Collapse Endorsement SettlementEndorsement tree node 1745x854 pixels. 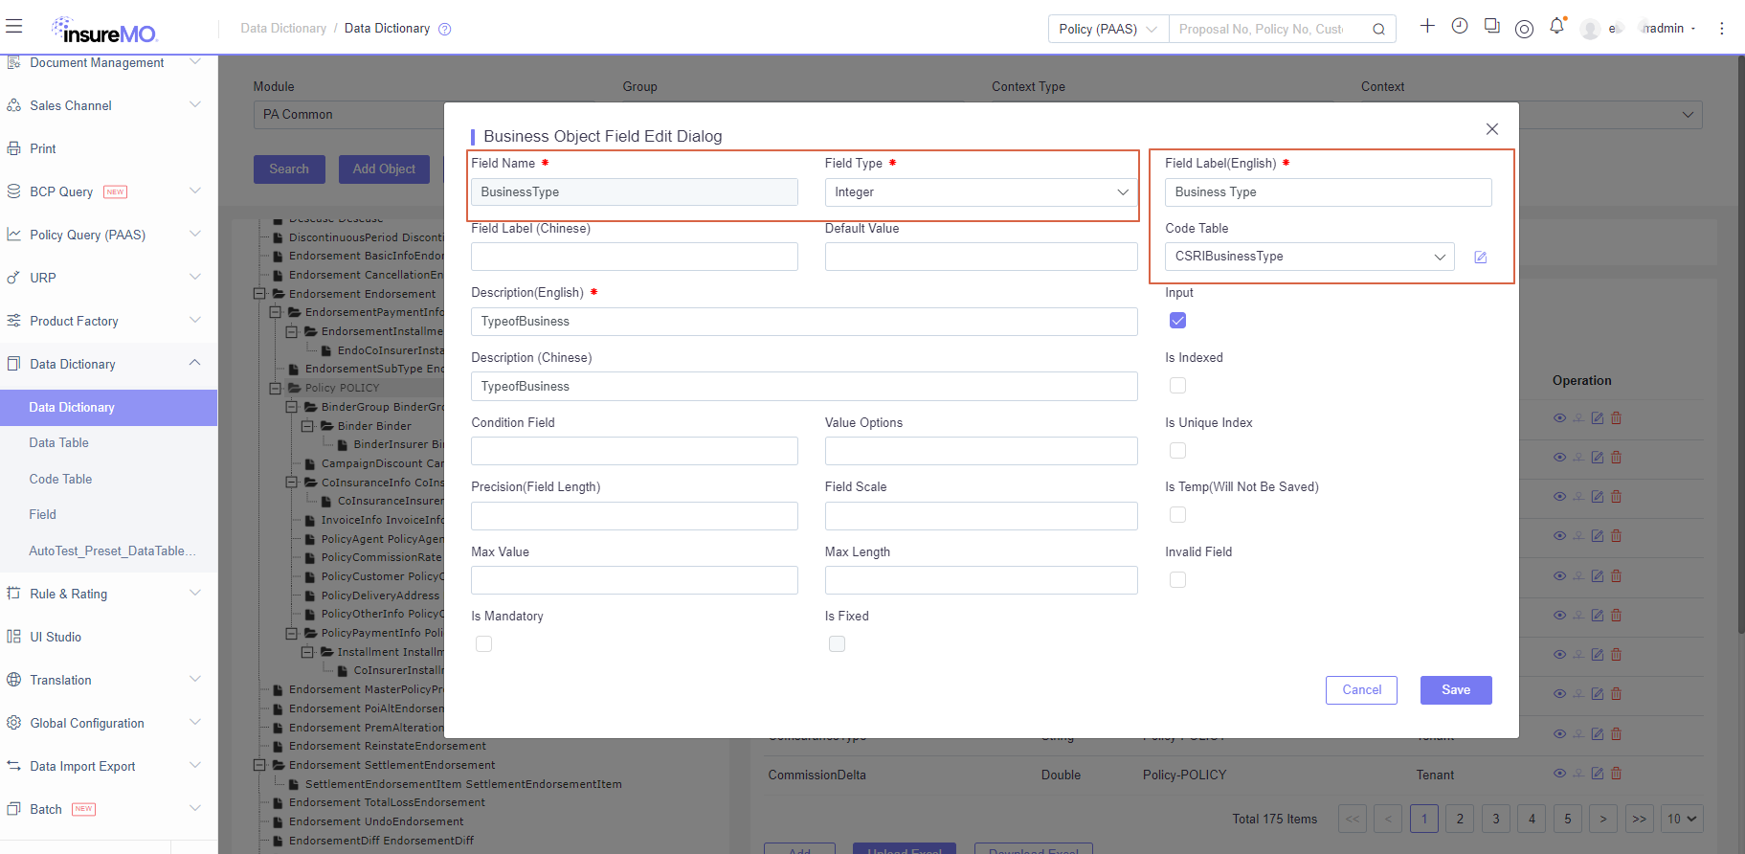click(259, 765)
